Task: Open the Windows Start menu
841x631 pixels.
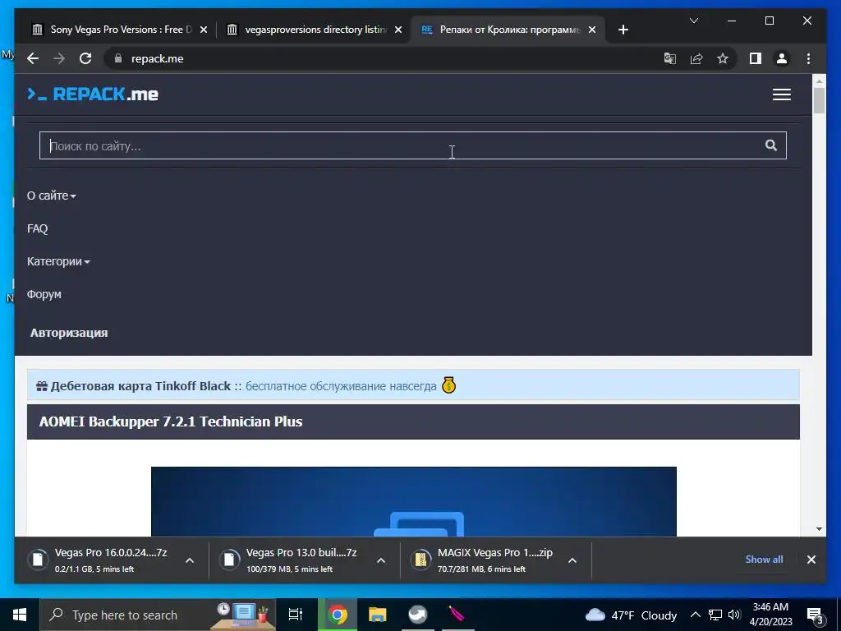Action: [20, 615]
